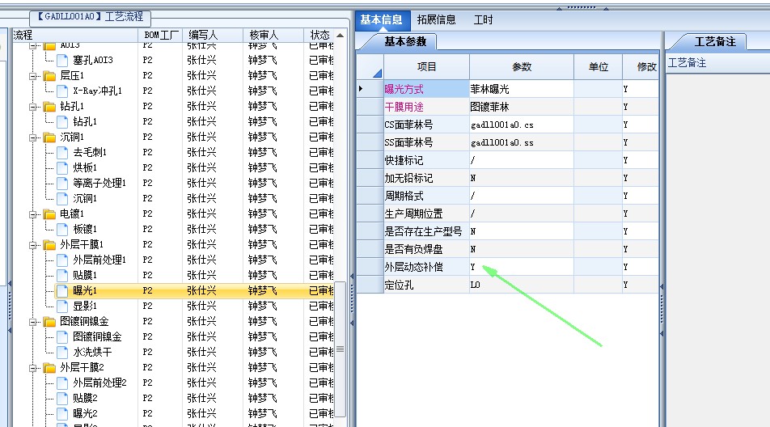The height and width of the screenshot is (427, 770).
Task: Click the 烘板1 document icon
Action: 62,168
